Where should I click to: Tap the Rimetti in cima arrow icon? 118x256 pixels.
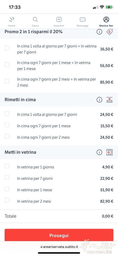click(x=109, y=100)
